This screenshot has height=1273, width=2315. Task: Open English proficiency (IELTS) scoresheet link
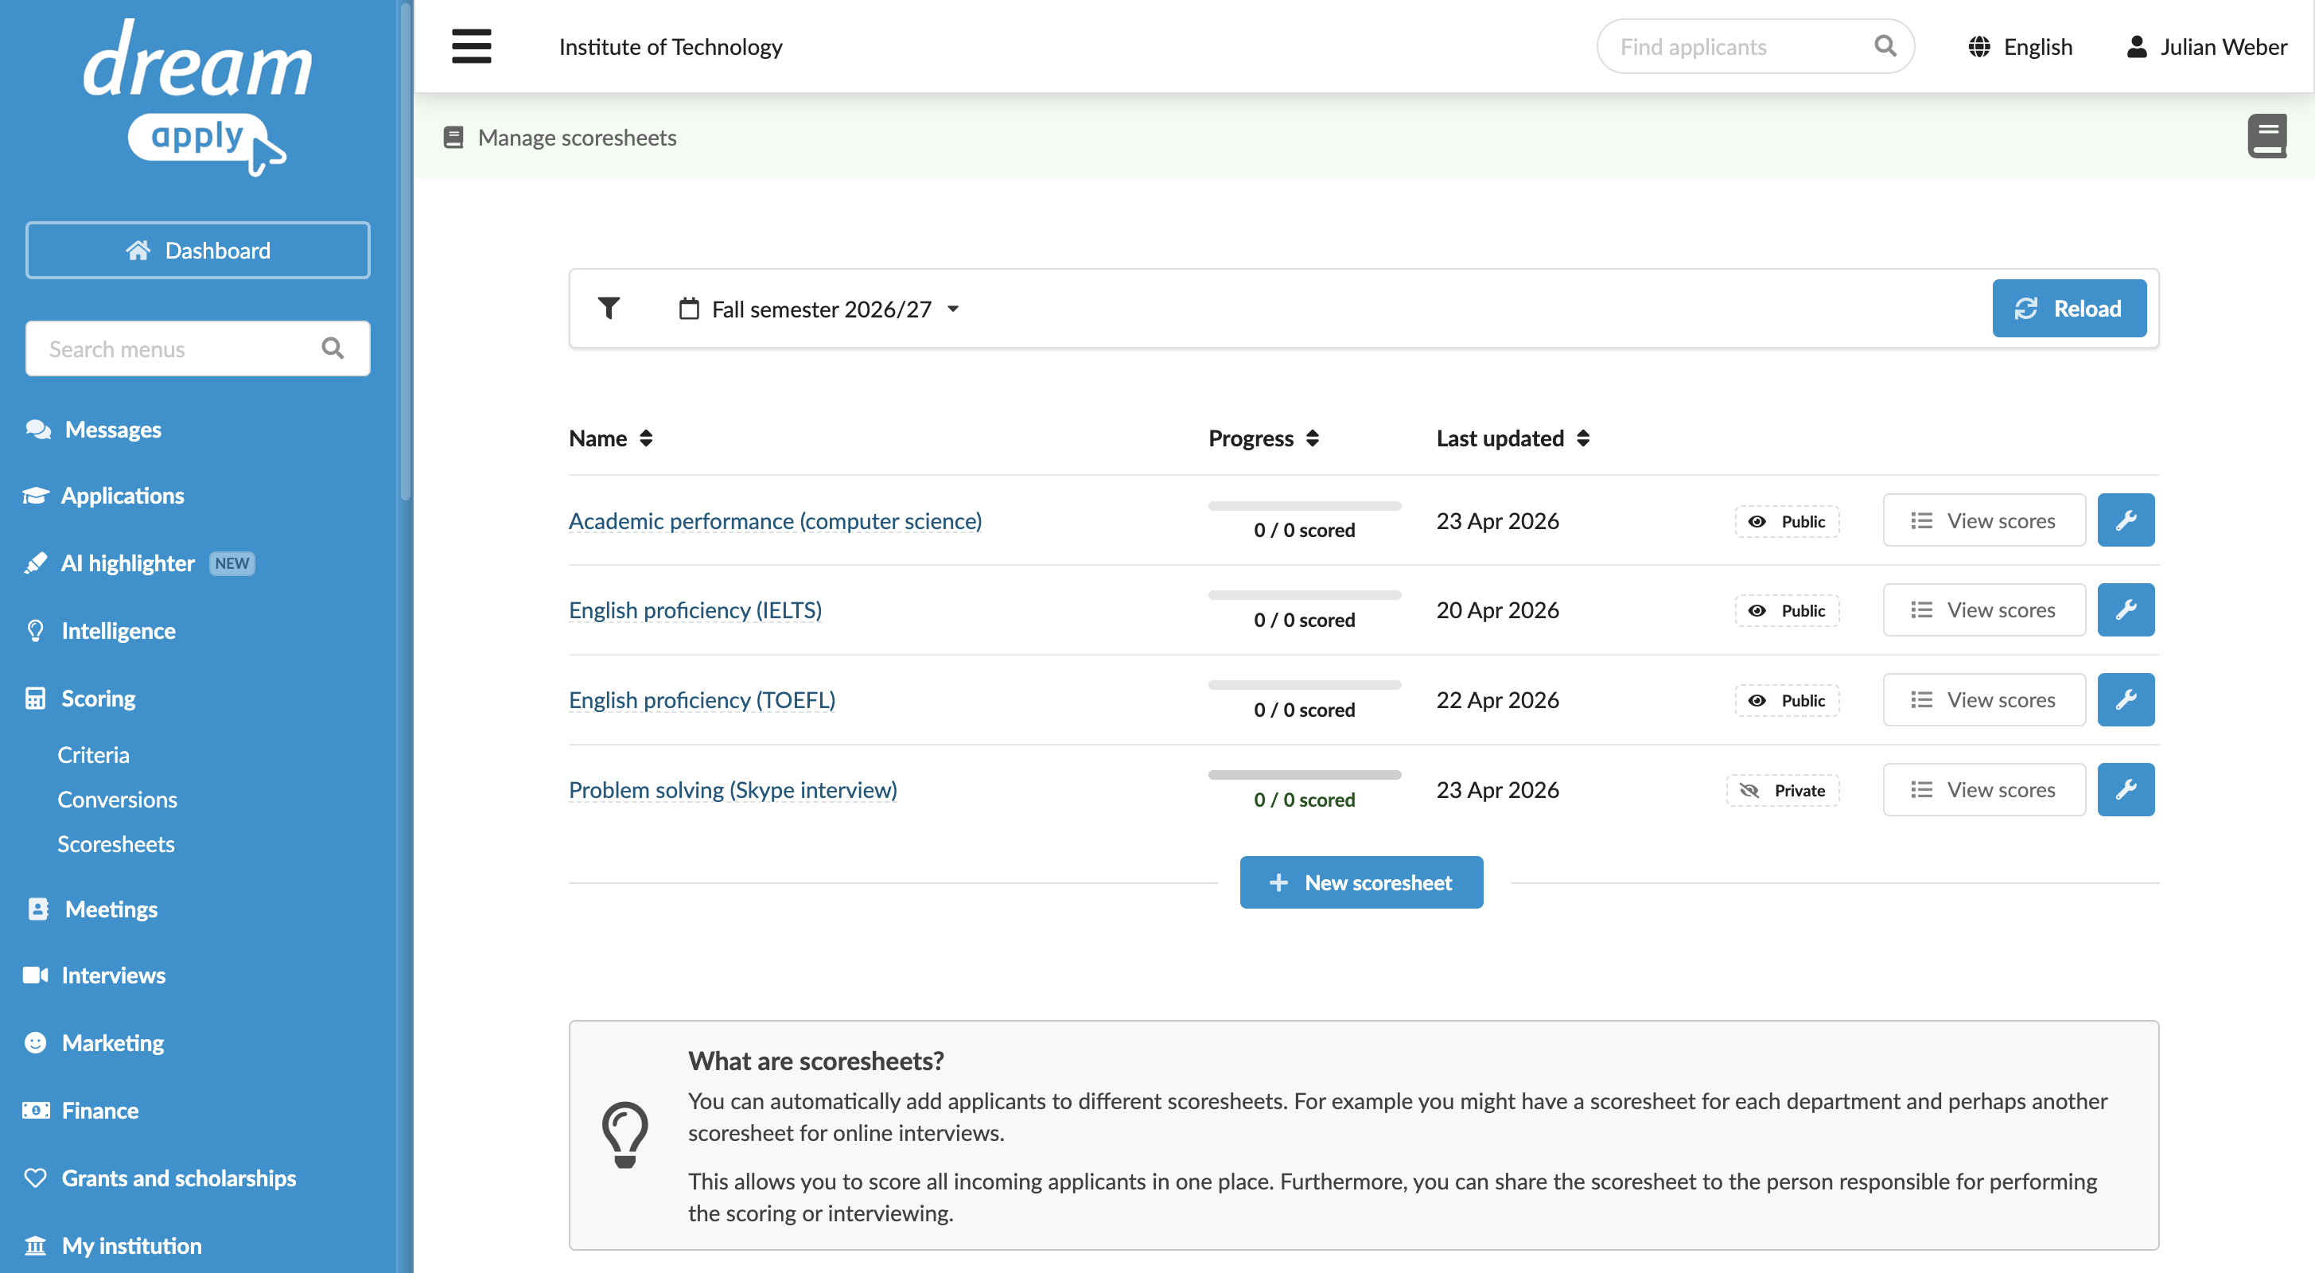pos(694,609)
